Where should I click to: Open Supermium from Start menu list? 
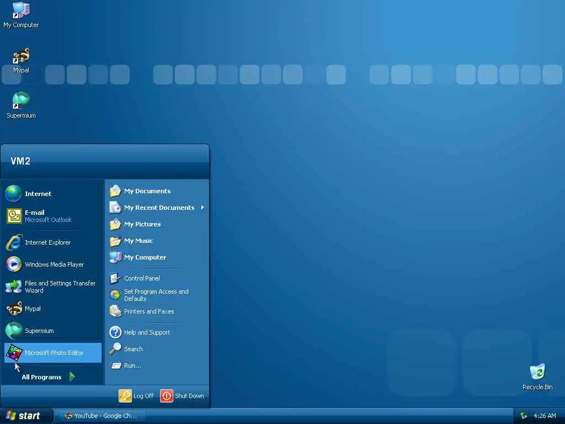pos(52,331)
